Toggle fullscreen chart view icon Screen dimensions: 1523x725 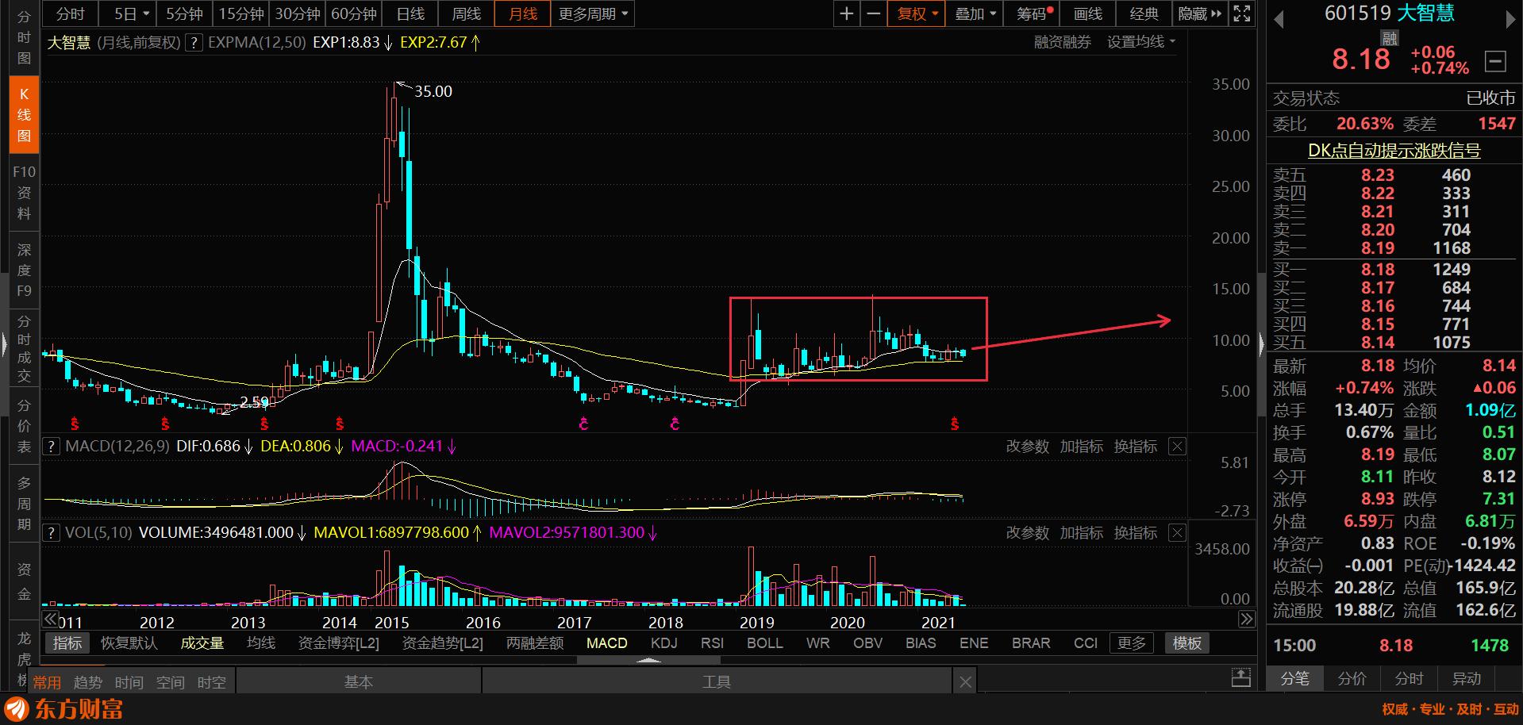tap(1242, 13)
